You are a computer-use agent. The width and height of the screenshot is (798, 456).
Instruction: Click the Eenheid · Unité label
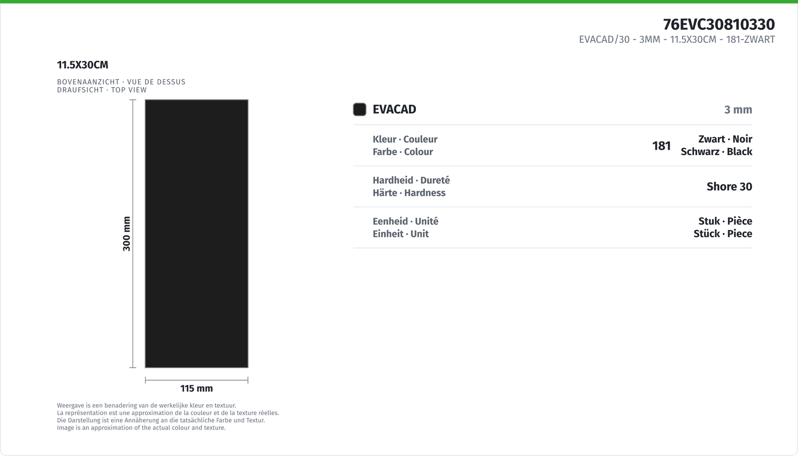click(405, 221)
